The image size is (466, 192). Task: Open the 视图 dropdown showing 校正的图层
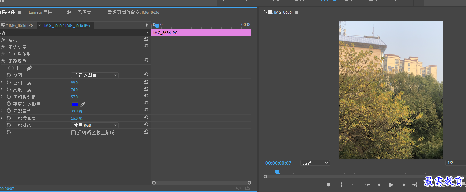tap(95, 75)
